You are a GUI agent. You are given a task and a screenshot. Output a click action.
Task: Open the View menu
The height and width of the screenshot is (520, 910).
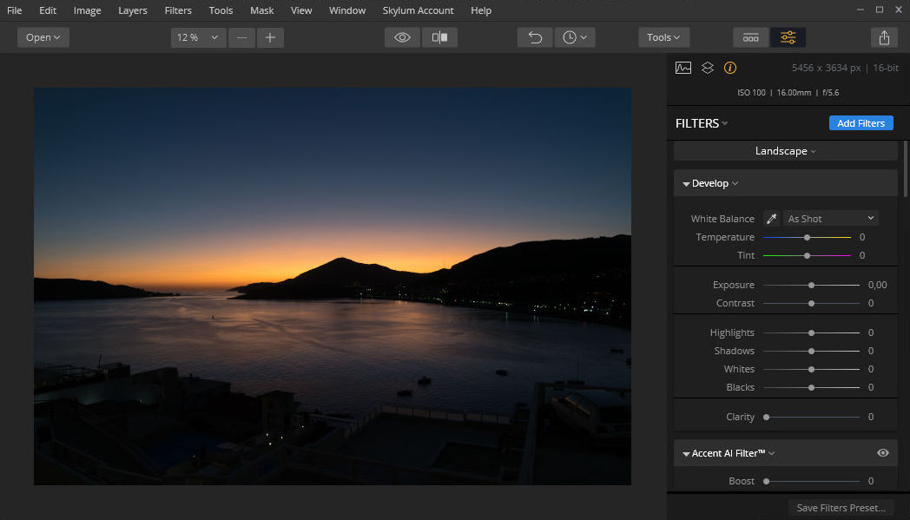click(301, 10)
